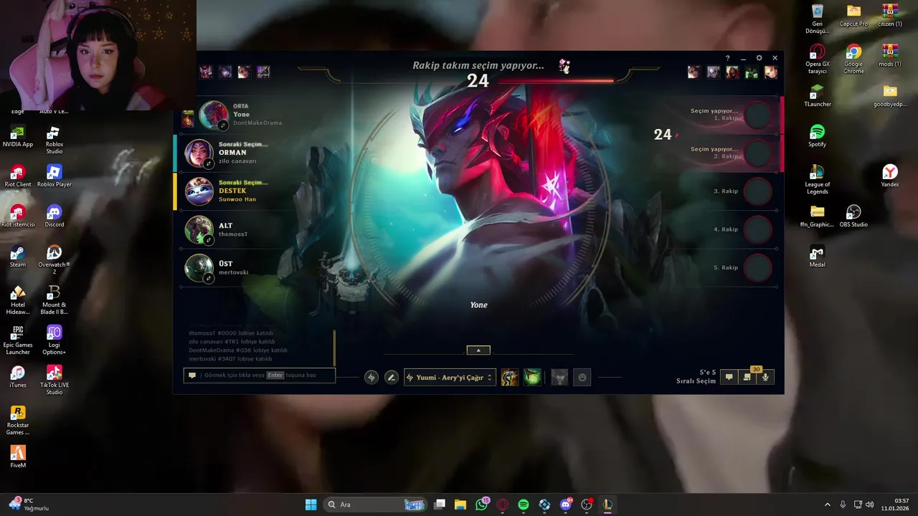Open the iTunes desktop shortcut
The image size is (918, 516).
18,377
